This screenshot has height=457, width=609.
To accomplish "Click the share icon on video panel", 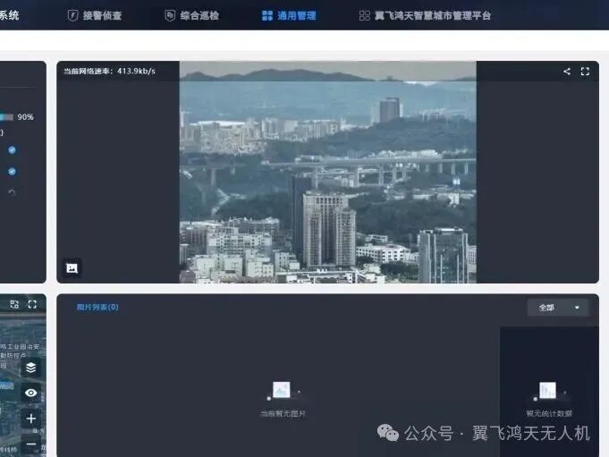I will tap(567, 72).
